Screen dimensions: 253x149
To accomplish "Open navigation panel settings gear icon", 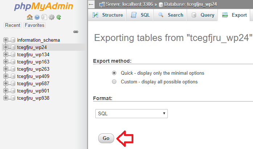I will pos(51,17).
